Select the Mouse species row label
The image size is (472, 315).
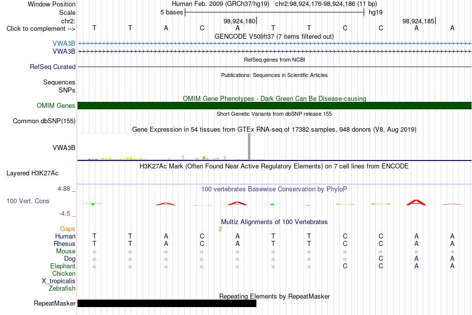tap(66, 251)
